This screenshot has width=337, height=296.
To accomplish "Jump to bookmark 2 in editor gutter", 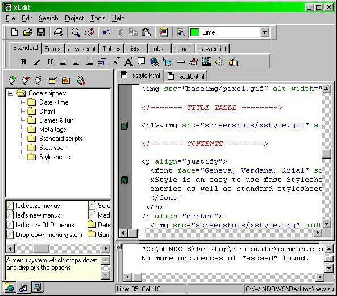I will pos(124,180).
